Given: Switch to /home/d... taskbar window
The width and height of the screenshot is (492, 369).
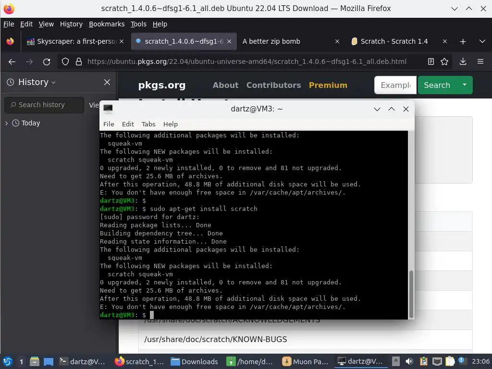Looking at the screenshot, I should pos(250,361).
